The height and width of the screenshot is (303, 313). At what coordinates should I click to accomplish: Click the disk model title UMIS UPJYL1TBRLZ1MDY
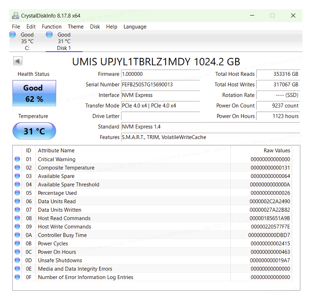pyautogui.click(x=156, y=61)
